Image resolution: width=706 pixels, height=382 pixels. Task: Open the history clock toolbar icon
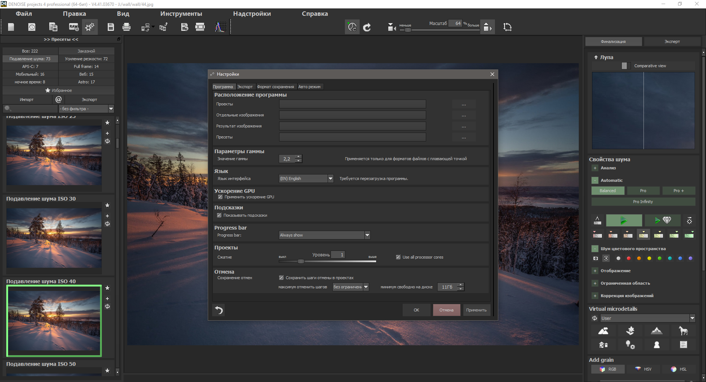pos(32,27)
